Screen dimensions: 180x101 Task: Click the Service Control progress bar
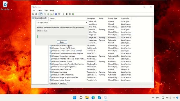[x=62, y=37]
